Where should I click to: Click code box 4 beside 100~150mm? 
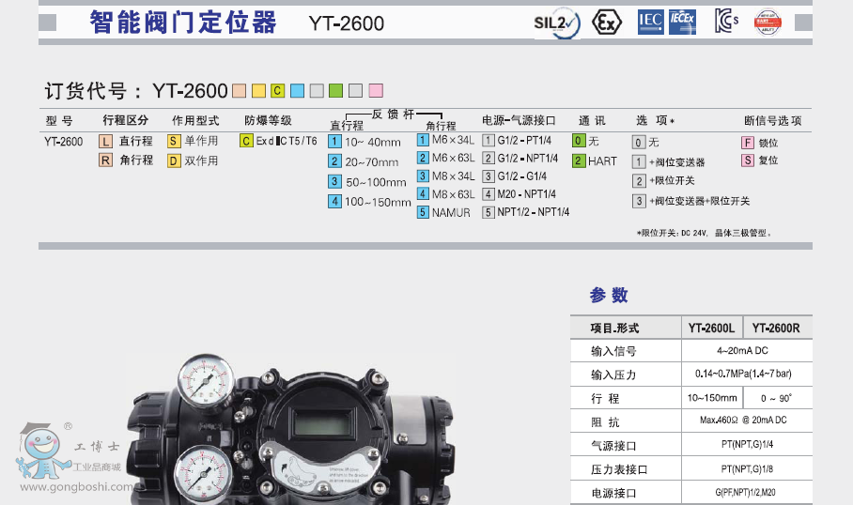(334, 202)
